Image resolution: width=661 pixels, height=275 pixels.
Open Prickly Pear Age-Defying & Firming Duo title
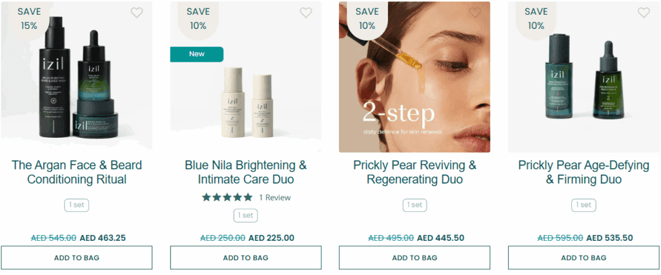(584, 172)
